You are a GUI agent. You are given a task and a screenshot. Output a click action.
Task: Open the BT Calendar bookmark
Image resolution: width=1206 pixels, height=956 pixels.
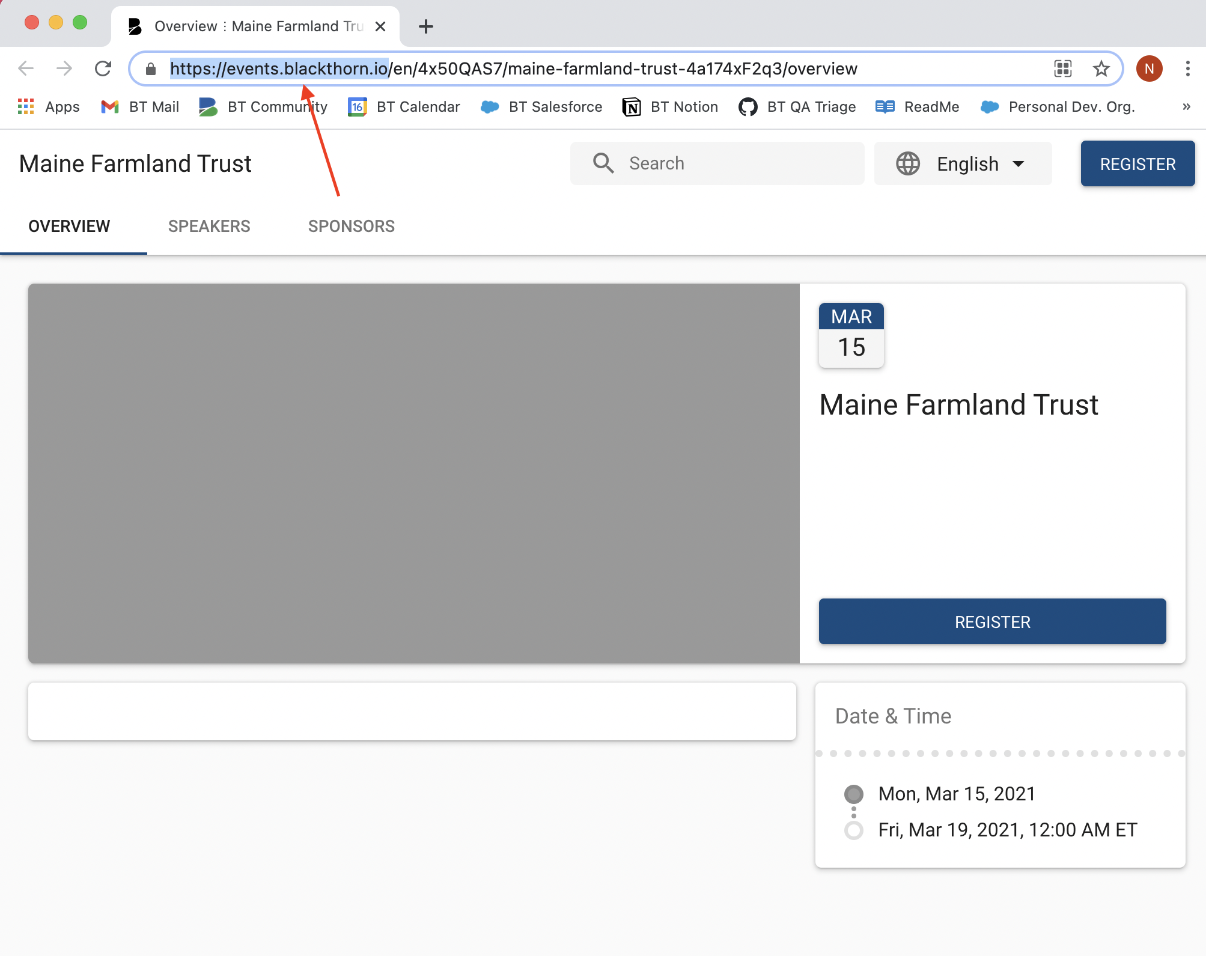404,107
